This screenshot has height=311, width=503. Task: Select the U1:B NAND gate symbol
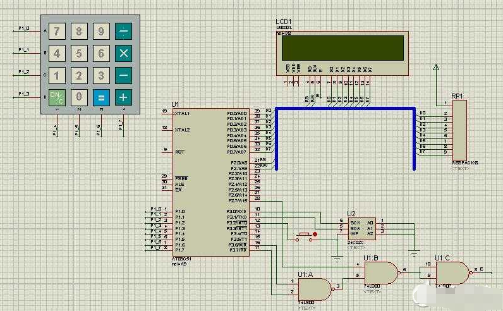tap(382, 273)
